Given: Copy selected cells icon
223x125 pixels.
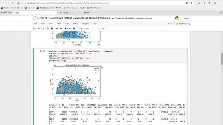Looking at the screenshot, I should (48, 28).
